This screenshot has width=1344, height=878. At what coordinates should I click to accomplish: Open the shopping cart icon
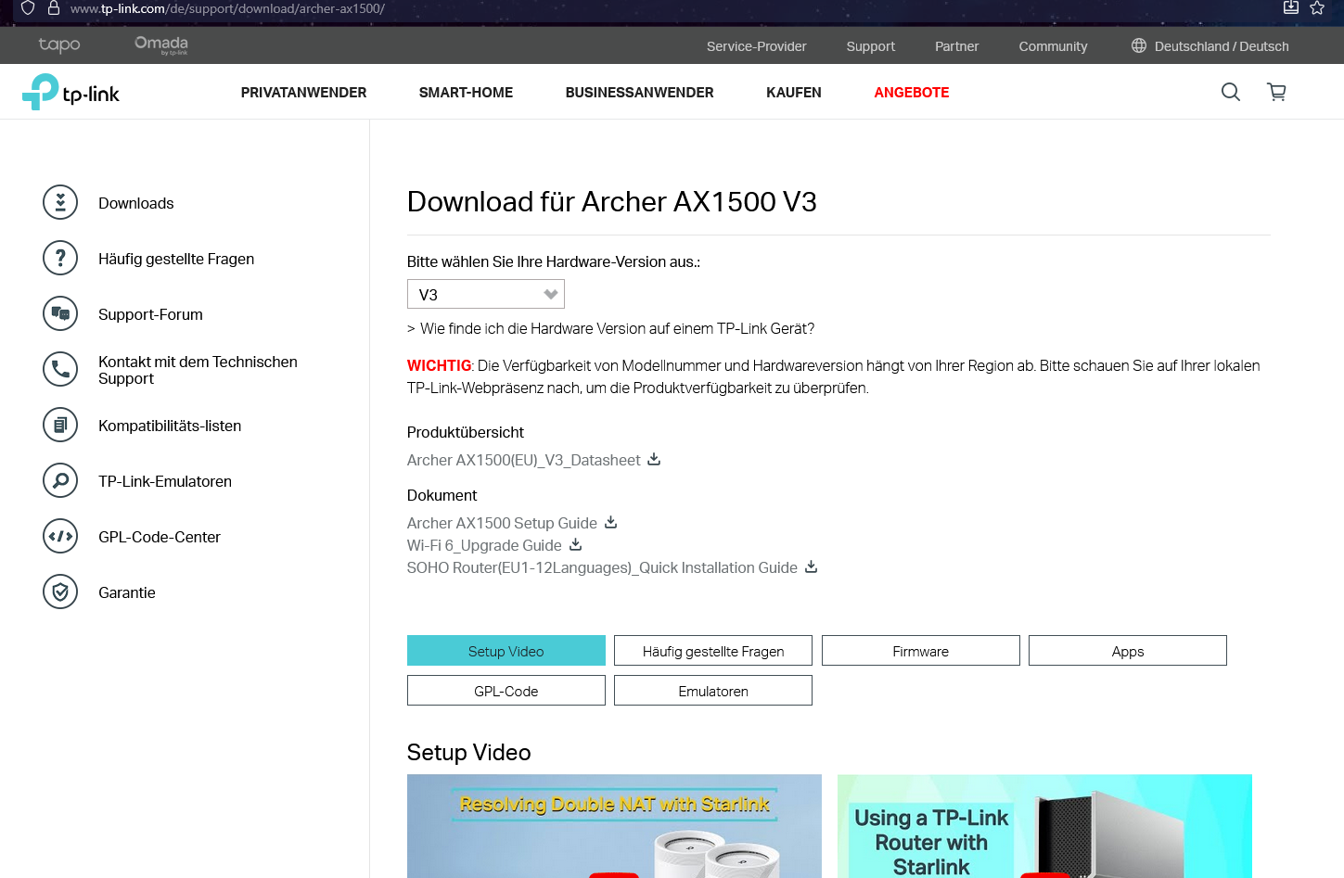1277,92
